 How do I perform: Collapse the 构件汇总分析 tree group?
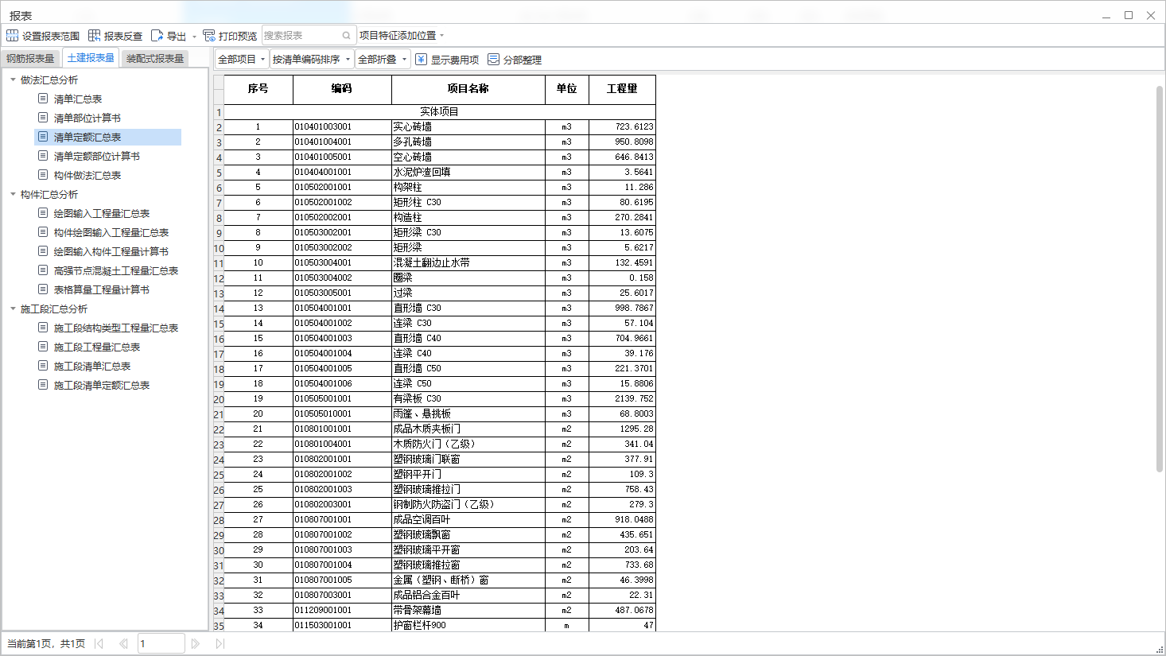click(x=13, y=194)
